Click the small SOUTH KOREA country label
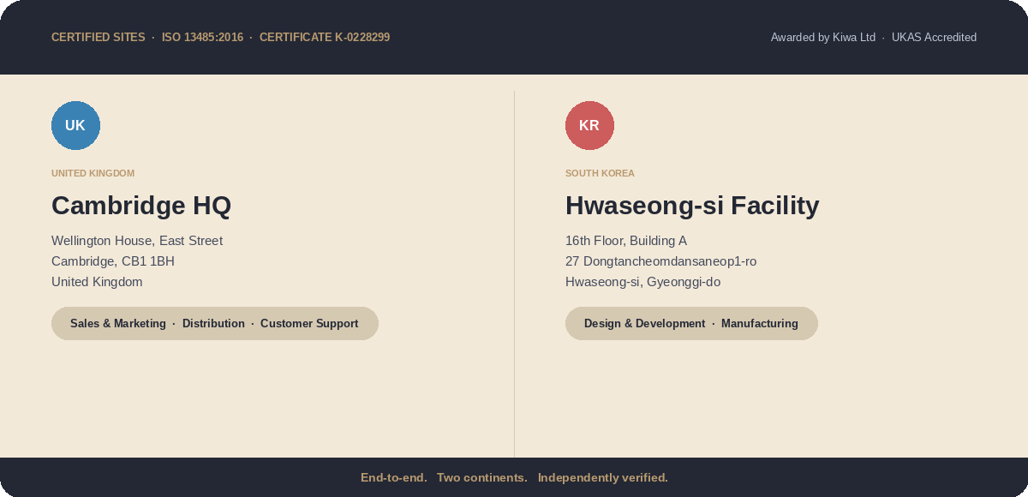This screenshot has width=1028, height=497. tap(600, 173)
